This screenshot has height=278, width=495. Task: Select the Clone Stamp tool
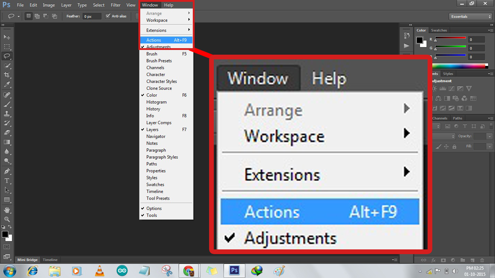click(7, 114)
